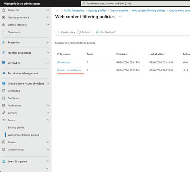
Task: Click the Created on column header
Action: [x=122, y=54]
